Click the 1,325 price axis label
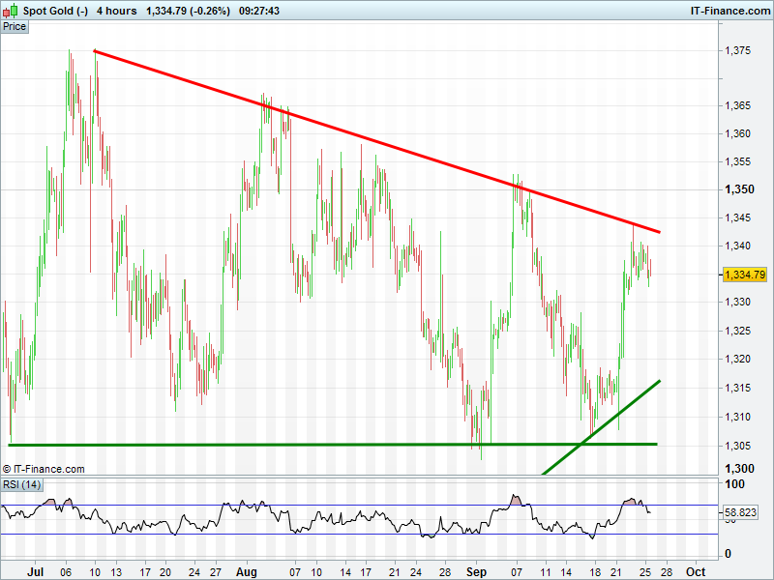This screenshot has width=774, height=580. coord(737,331)
